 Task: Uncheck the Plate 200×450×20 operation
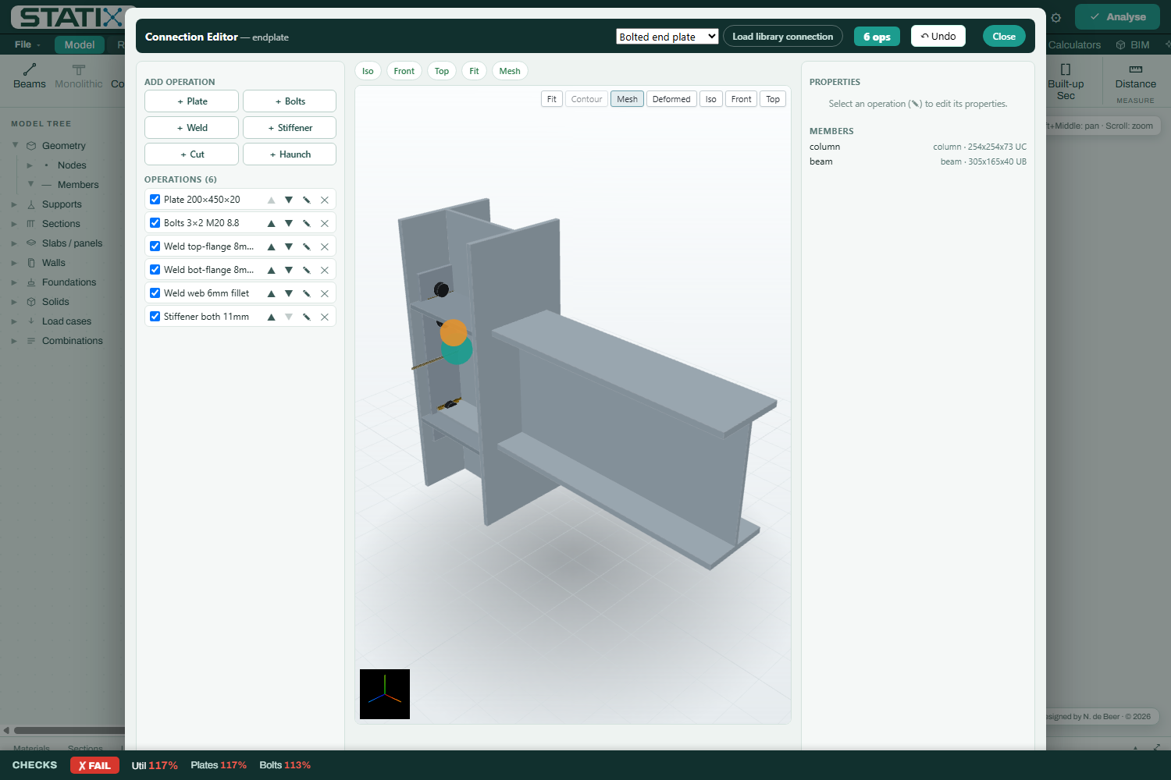(155, 200)
